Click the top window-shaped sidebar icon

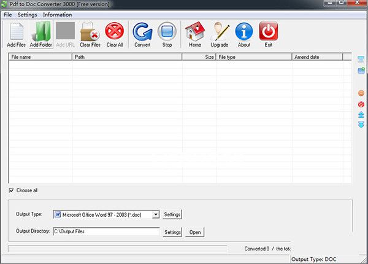(x=361, y=59)
